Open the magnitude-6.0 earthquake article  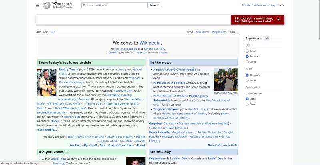(x=175, y=69)
